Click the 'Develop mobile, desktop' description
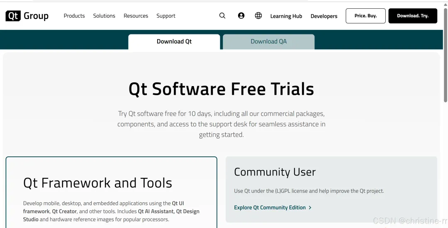 [x=111, y=211]
